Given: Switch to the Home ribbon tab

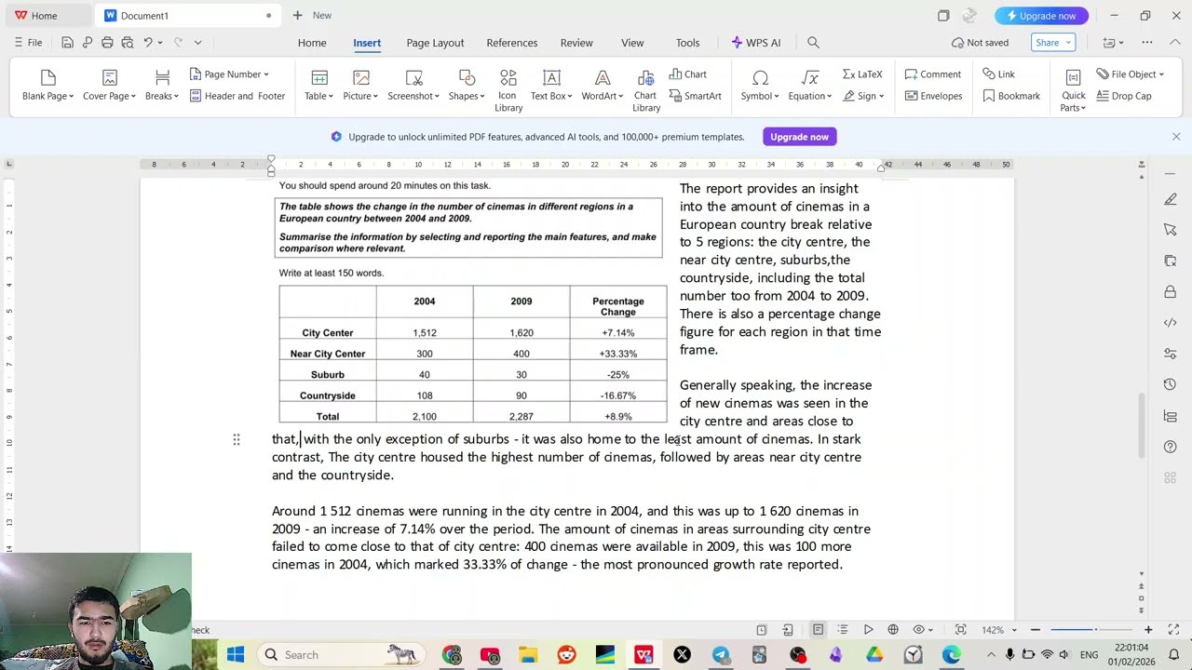Looking at the screenshot, I should [x=312, y=43].
